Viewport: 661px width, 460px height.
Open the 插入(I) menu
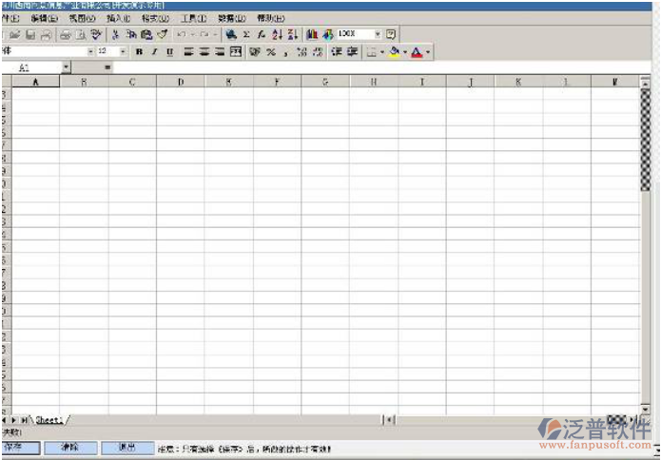[x=119, y=19]
